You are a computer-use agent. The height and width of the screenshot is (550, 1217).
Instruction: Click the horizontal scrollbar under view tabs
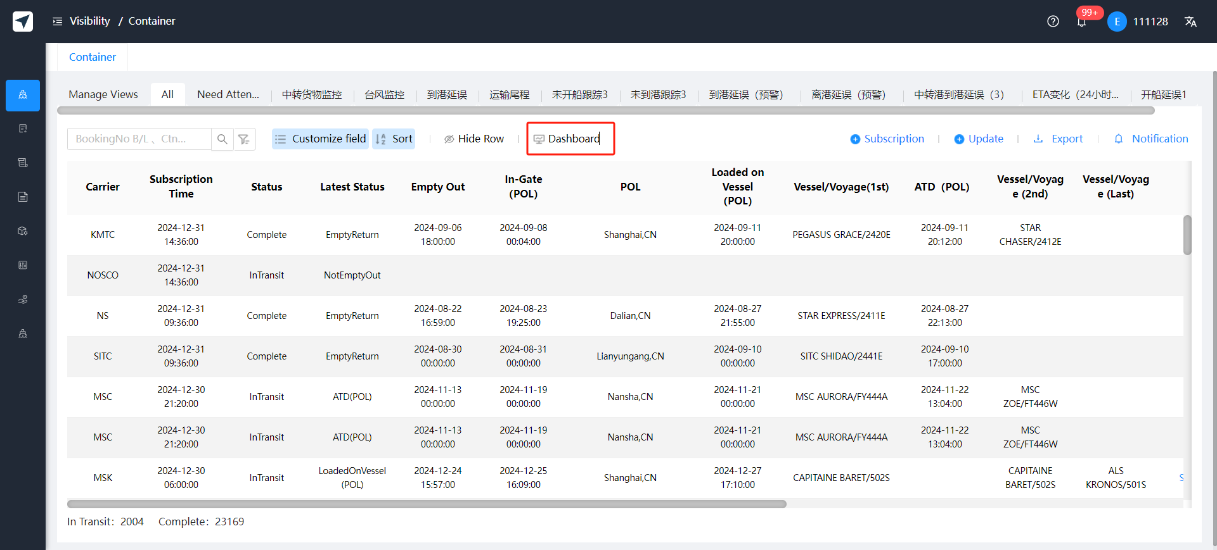(x=605, y=111)
